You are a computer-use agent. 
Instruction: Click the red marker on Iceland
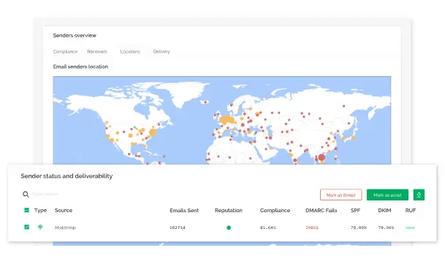click(206, 102)
